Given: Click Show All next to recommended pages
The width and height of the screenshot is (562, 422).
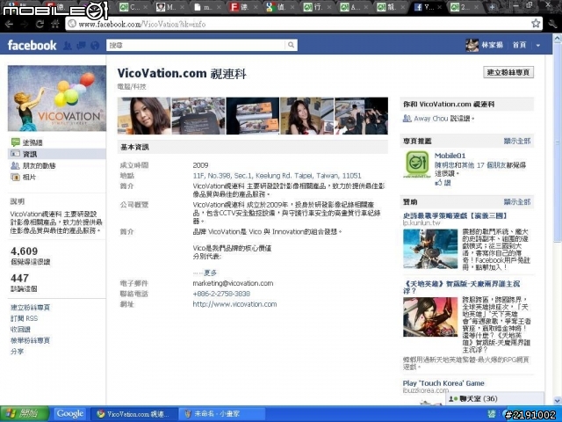Looking at the screenshot, I should (x=517, y=141).
